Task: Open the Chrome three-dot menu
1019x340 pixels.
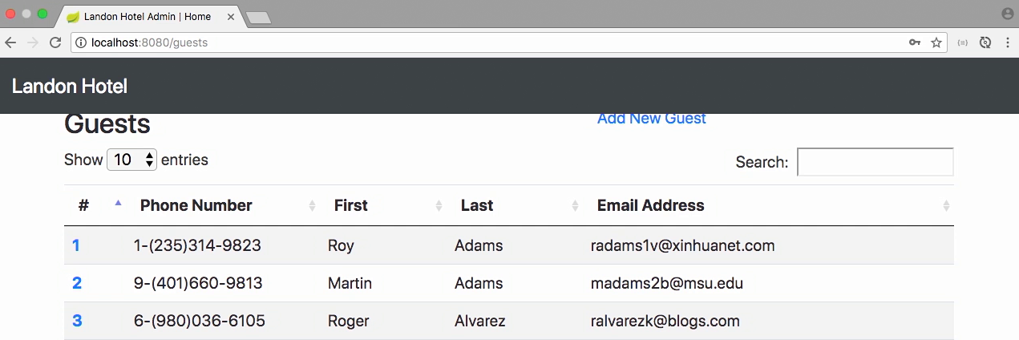Action: tap(1006, 42)
